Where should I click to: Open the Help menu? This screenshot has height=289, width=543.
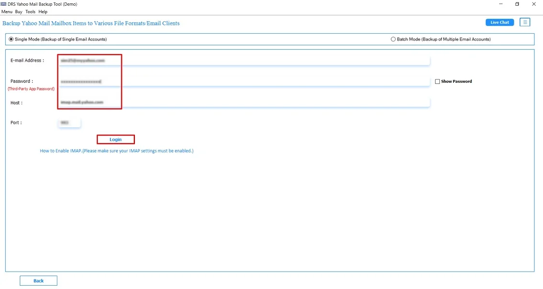tap(42, 12)
